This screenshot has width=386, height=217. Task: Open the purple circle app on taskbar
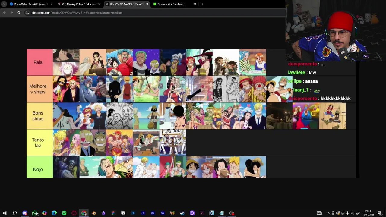click(192, 213)
